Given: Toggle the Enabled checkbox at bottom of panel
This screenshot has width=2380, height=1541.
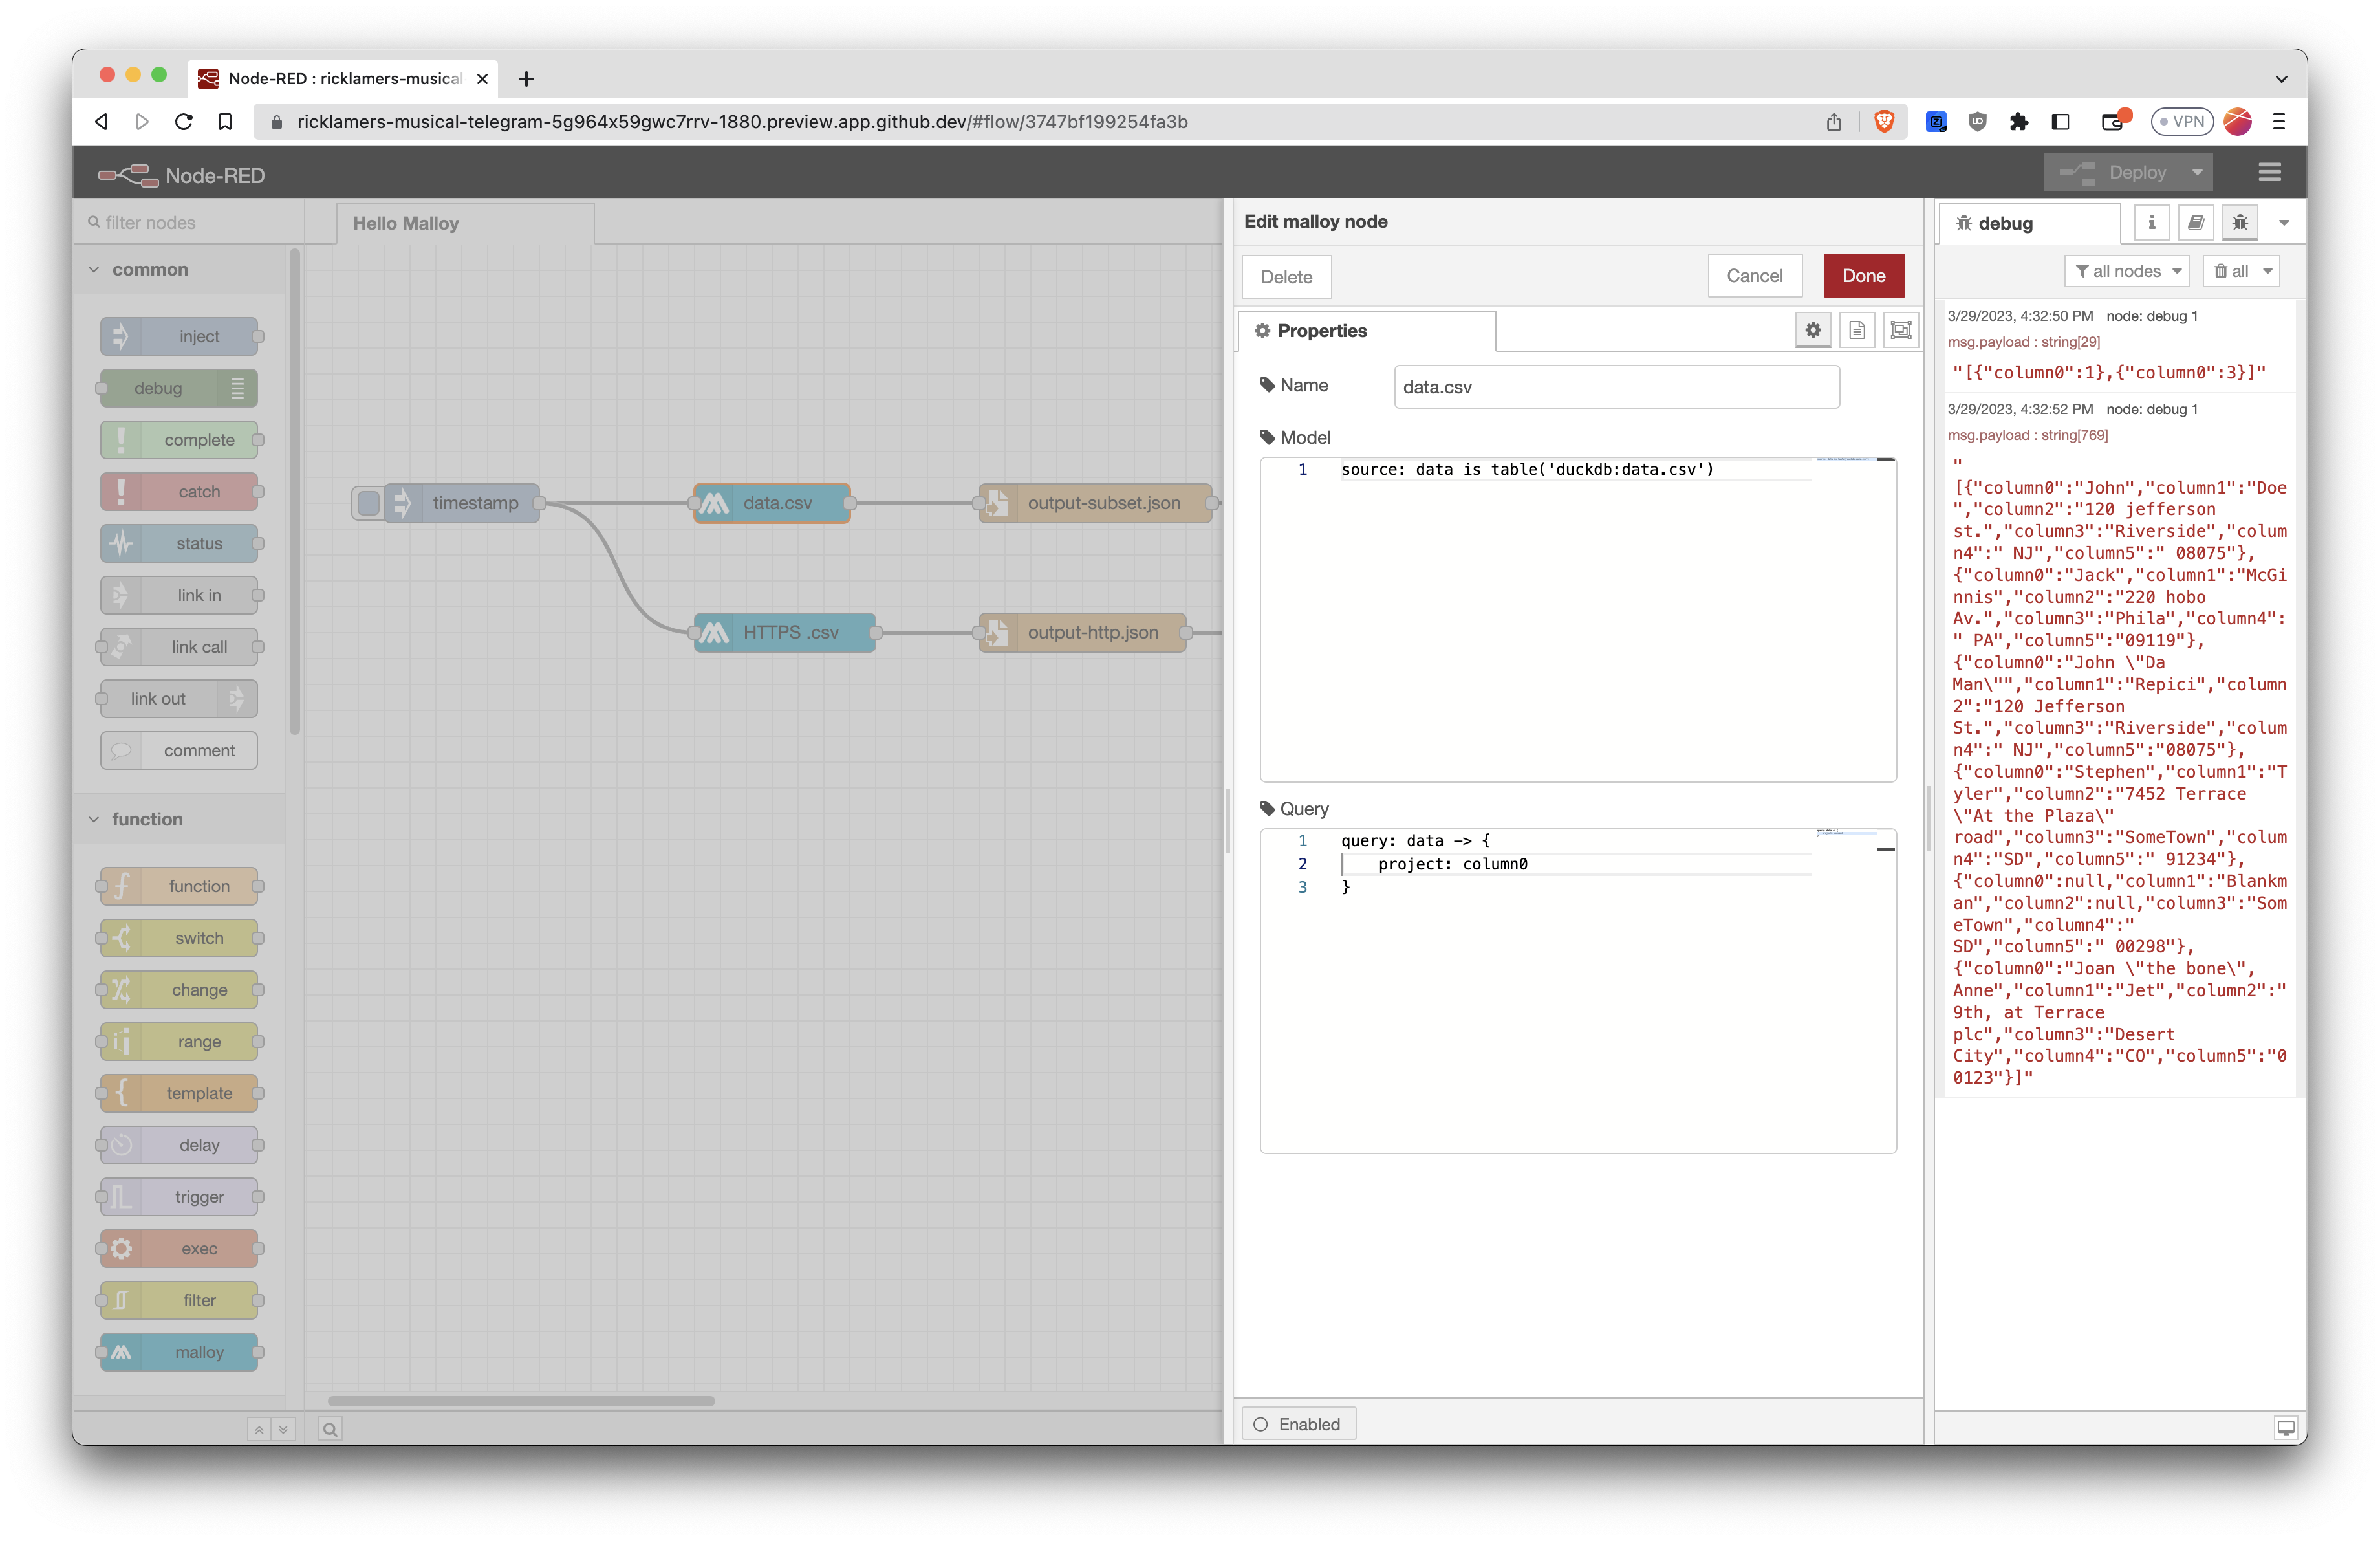Looking at the screenshot, I should click(x=1261, y=1423).
